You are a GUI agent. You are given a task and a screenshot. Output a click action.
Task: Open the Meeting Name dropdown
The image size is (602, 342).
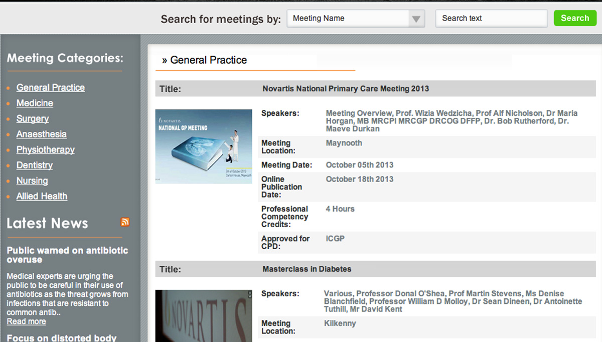(349, 19)
